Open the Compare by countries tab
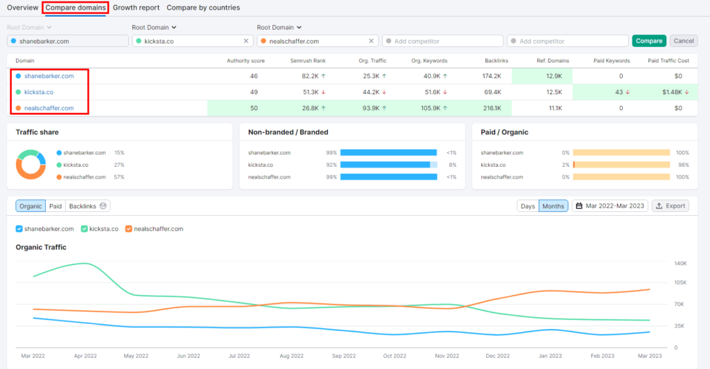The height and width of the screenshot is (369, 710). (x=203, y=8)
